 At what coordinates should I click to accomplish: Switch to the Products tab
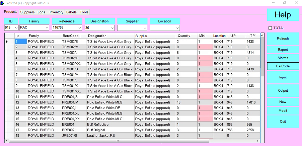click(x=11, y=12)
